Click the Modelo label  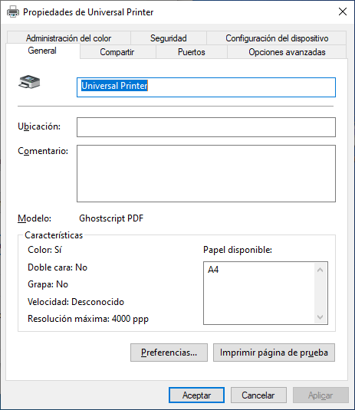click(35, 218)
